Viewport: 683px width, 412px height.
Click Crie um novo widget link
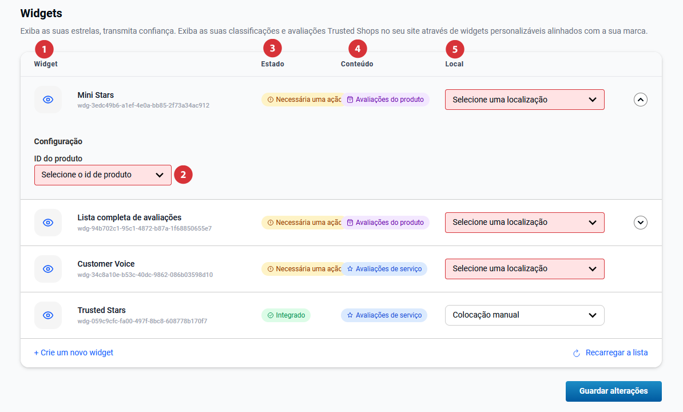tap(74, 352)
